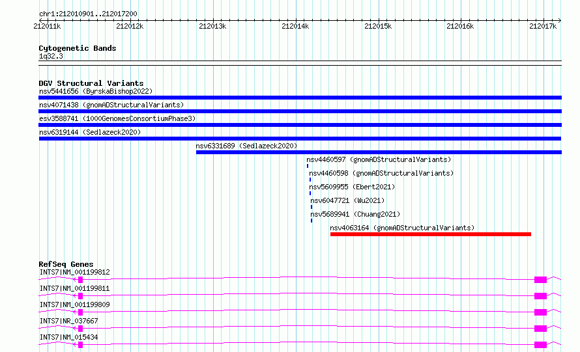580x352 pixels.
Task: Open variant label esv3588741 (1000GenomesConsortiumPhase3)
Action: 117,118
